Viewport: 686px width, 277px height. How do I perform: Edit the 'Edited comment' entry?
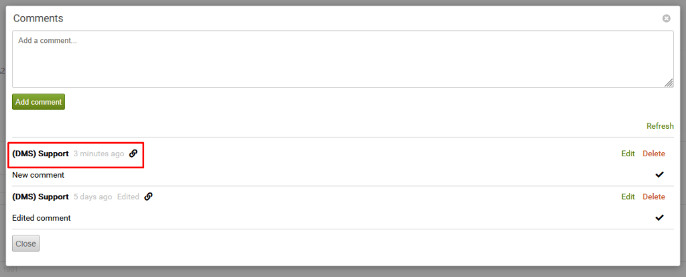(628, 197)
